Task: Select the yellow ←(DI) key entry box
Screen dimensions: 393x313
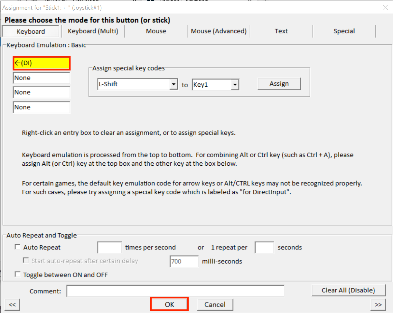Action: click(x=42, y=64)
